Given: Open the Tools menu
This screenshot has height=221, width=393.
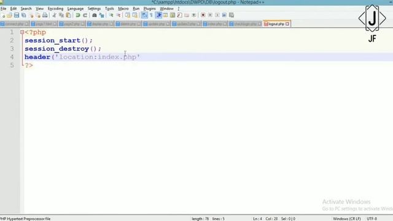Looking at the screenshot, I should pyautogui.click(x=109, y=9).
